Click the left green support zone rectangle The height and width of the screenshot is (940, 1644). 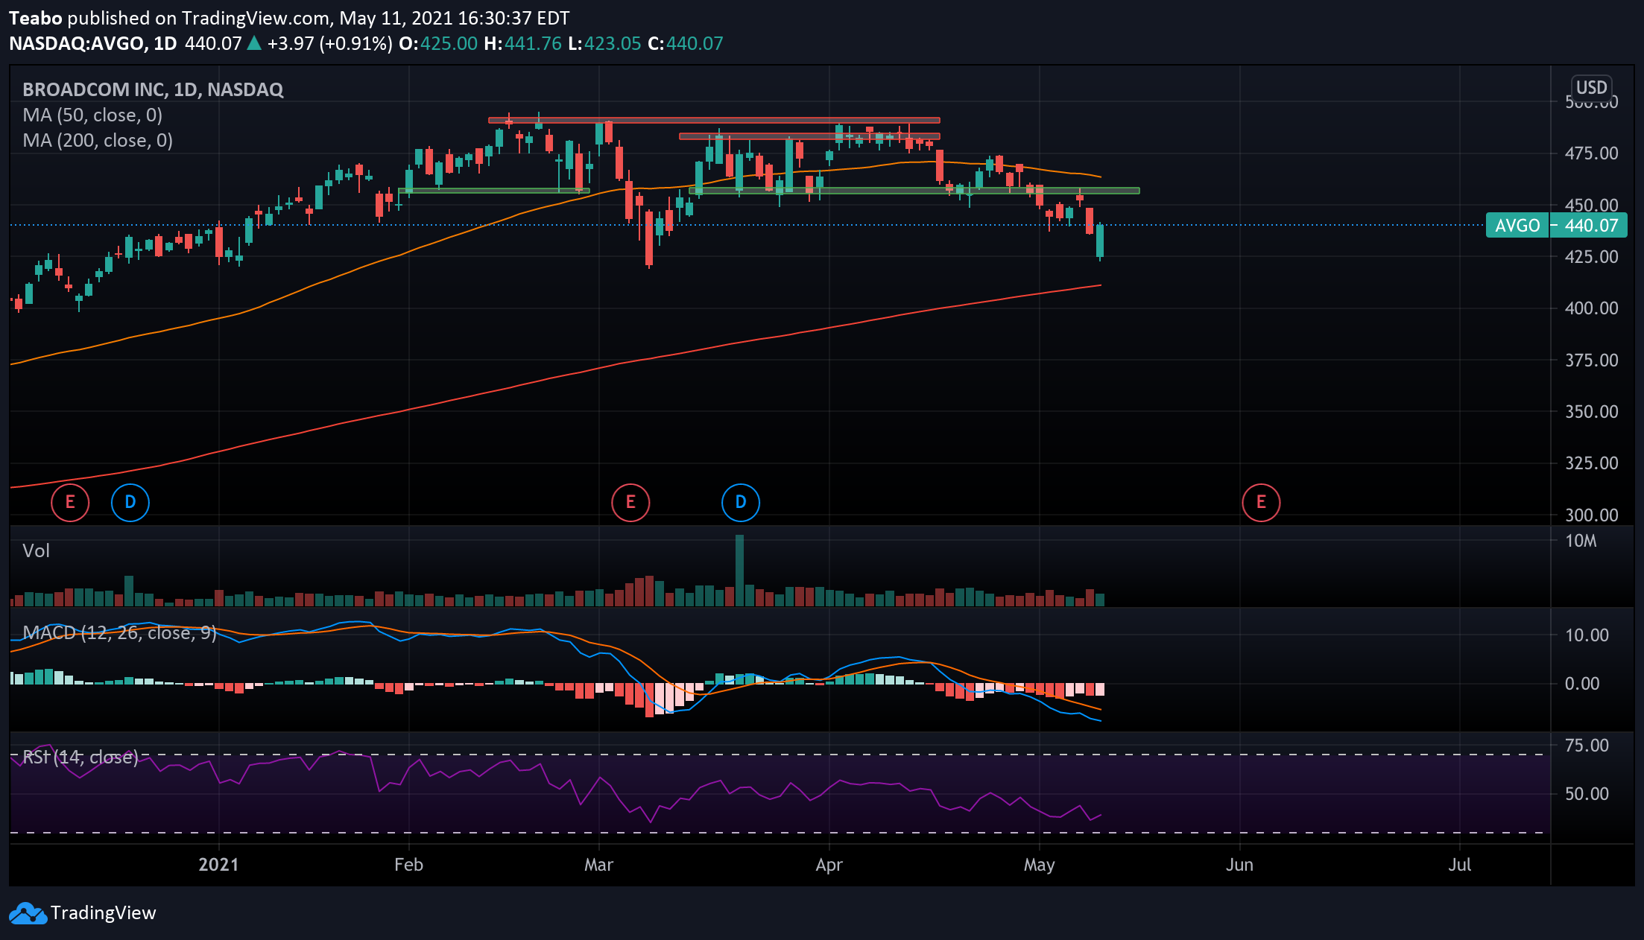point(494,191)
